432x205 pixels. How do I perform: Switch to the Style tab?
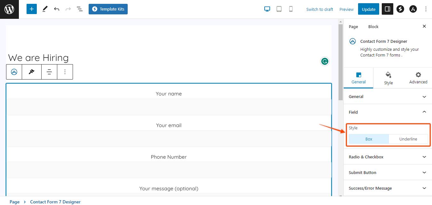pyautogui.click(x=388, y=78)
